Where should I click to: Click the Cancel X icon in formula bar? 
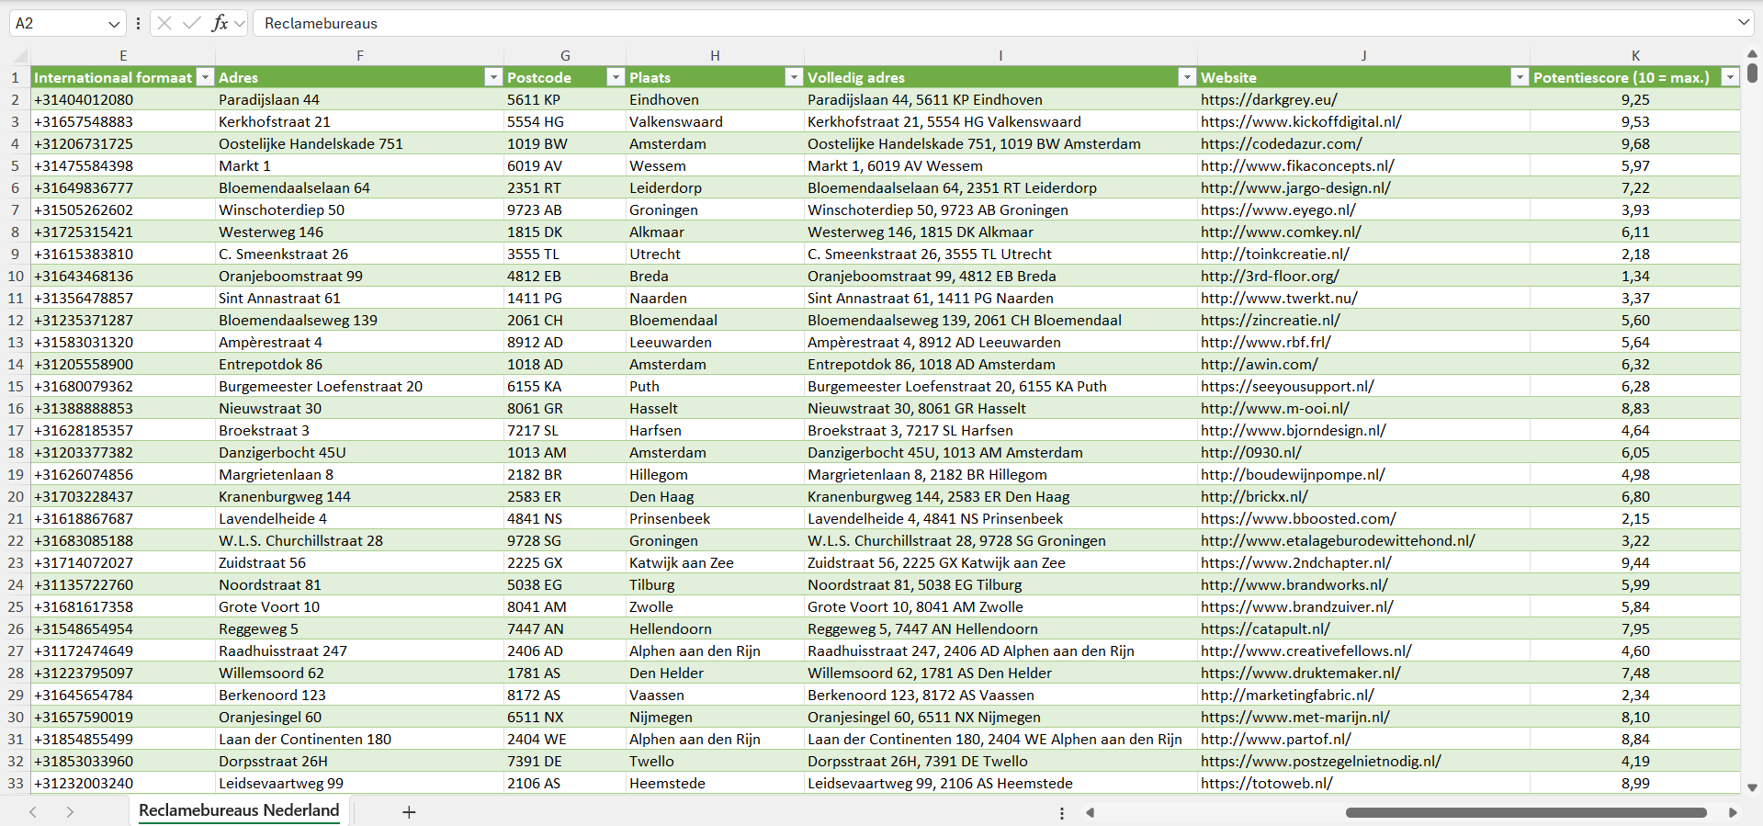click(x=164, y=23)
